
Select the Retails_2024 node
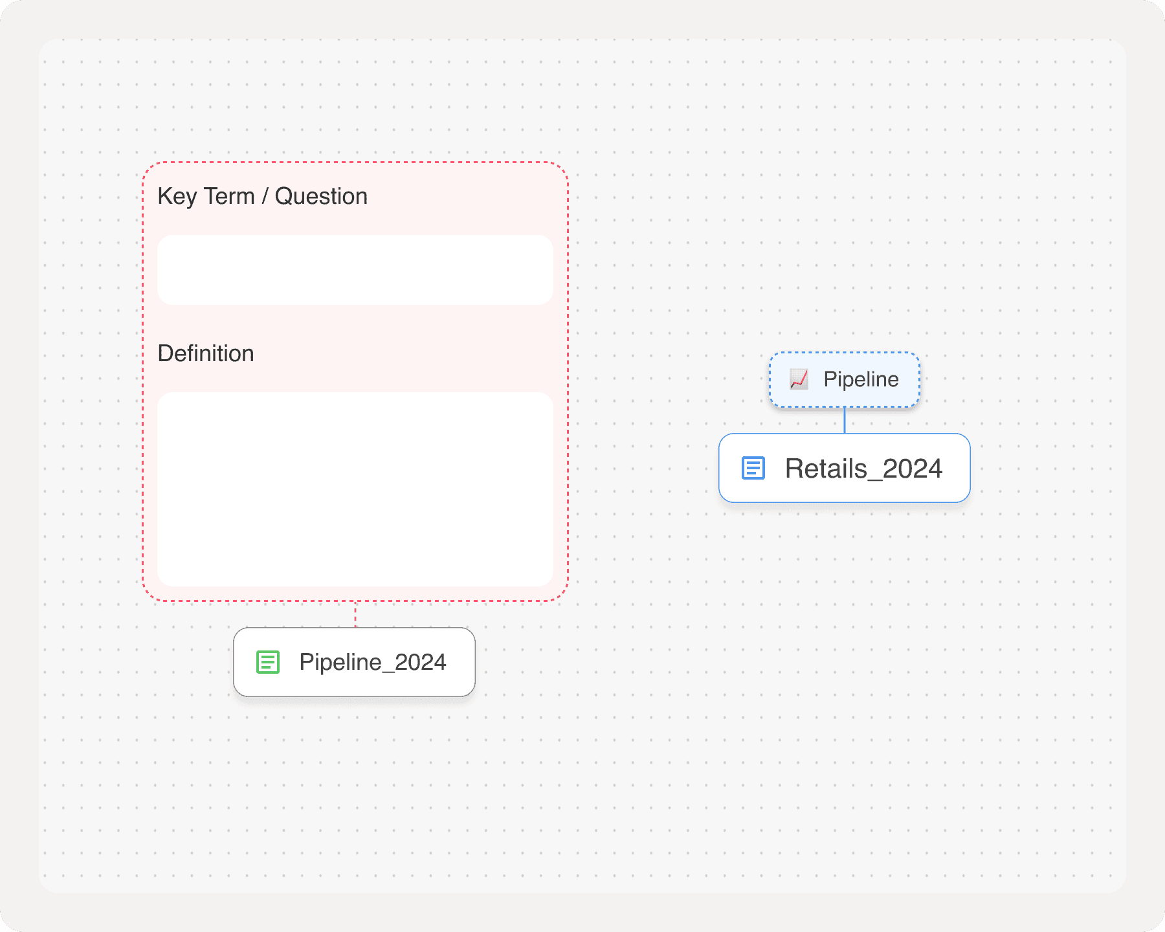click(844, 468)
